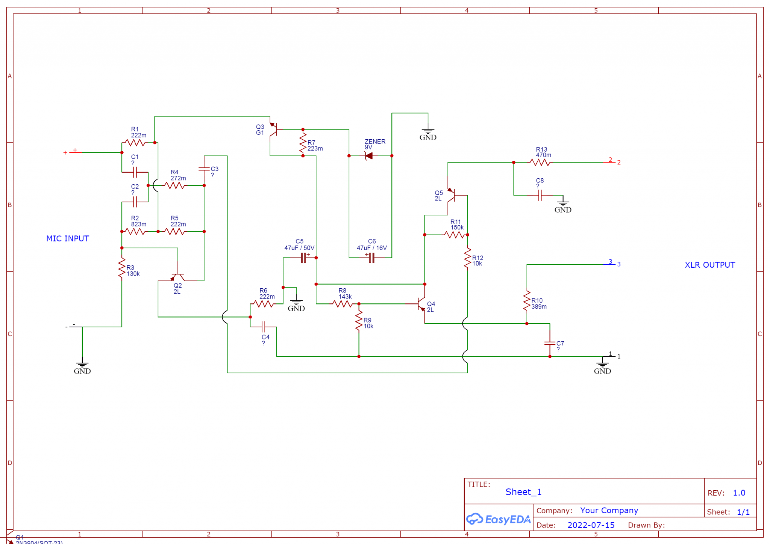Select the positive mic input terminal

[x=73, y=152]
